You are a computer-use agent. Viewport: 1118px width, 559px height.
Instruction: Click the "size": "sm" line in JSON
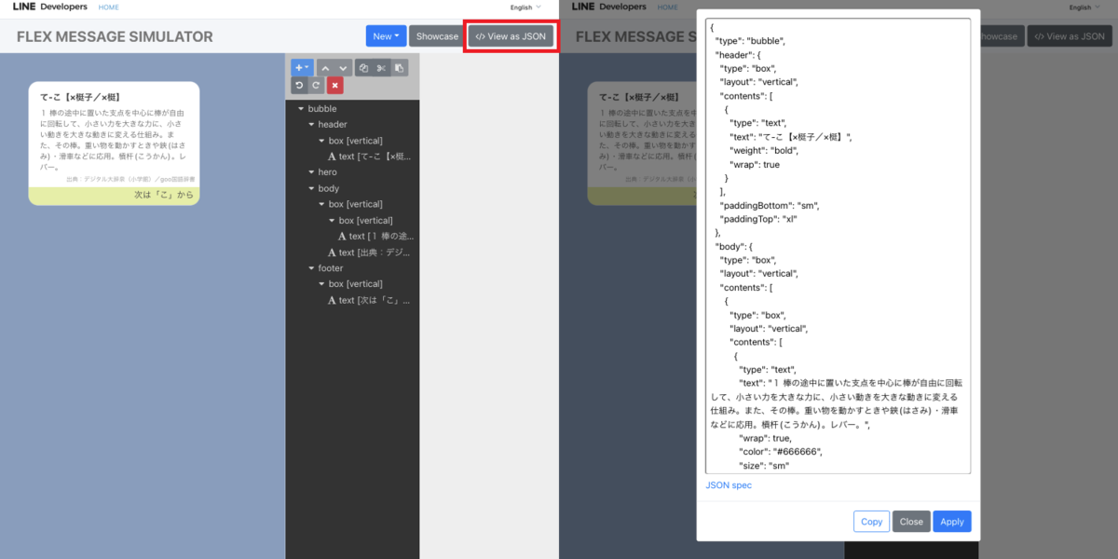click(x=765, y=465)
